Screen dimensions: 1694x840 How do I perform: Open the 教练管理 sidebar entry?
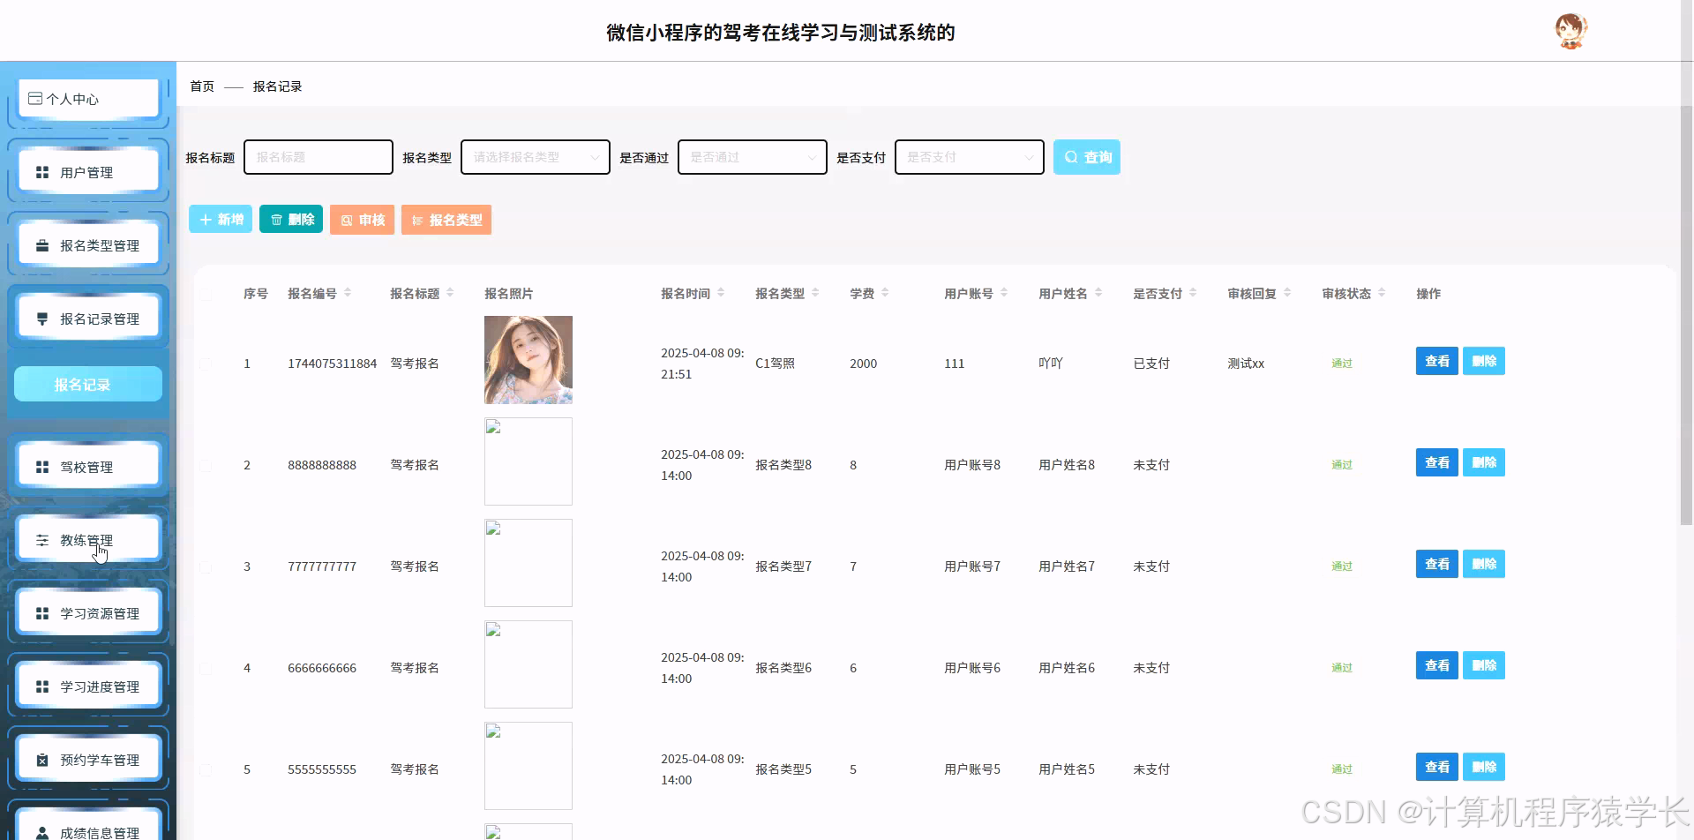point(86,538)
